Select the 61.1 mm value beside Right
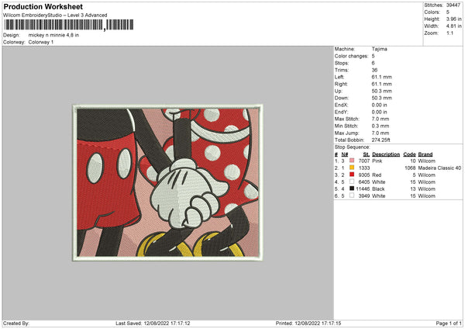Screen dimensions: 465x329 coord(381,84)
